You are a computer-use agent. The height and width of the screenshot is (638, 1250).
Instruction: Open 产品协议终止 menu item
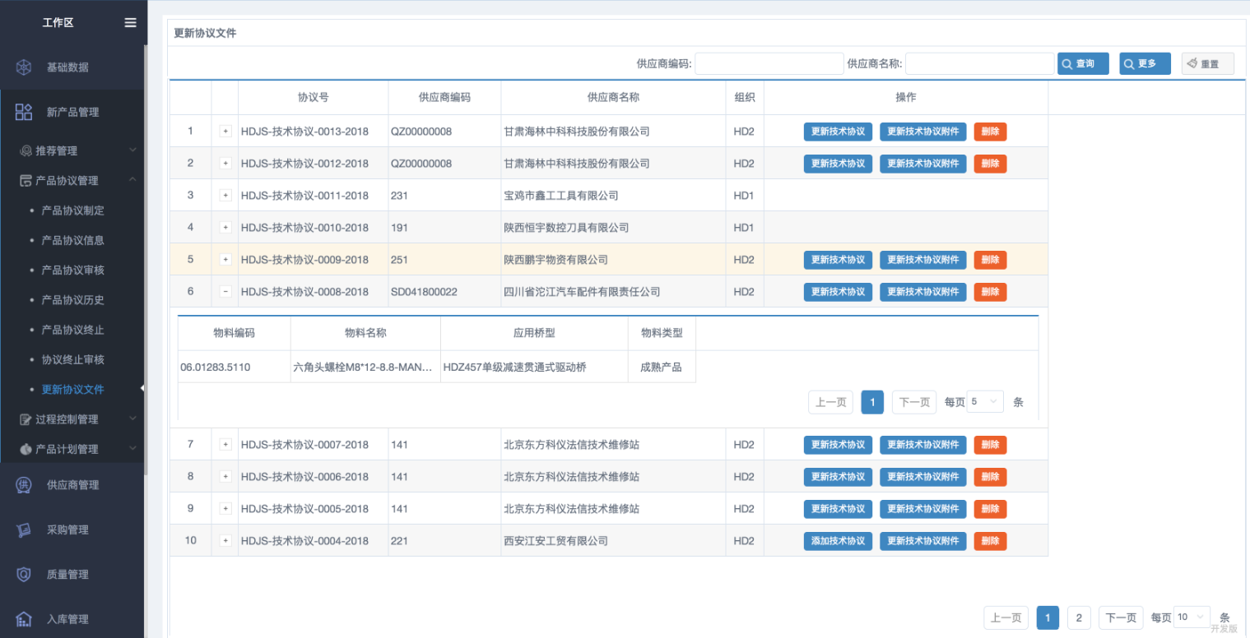pyautogui.click(x=72, y=330)
